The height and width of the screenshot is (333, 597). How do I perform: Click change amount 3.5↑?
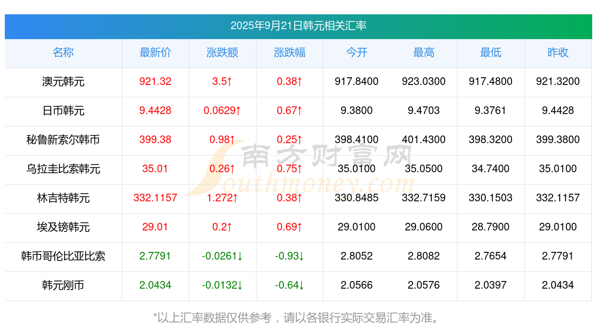(223, 82)
